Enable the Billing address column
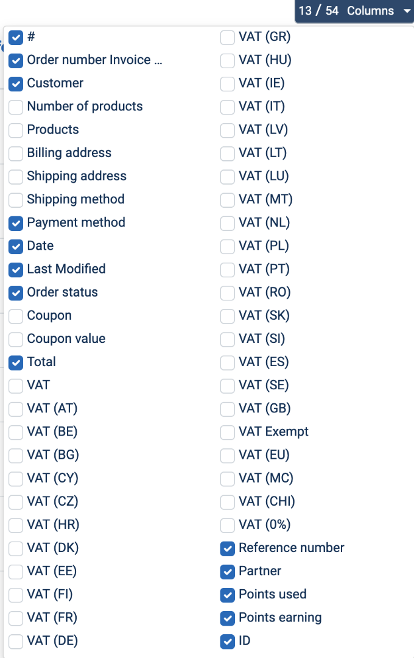Screen dimensions: 414x658 (x=16, y=153)
